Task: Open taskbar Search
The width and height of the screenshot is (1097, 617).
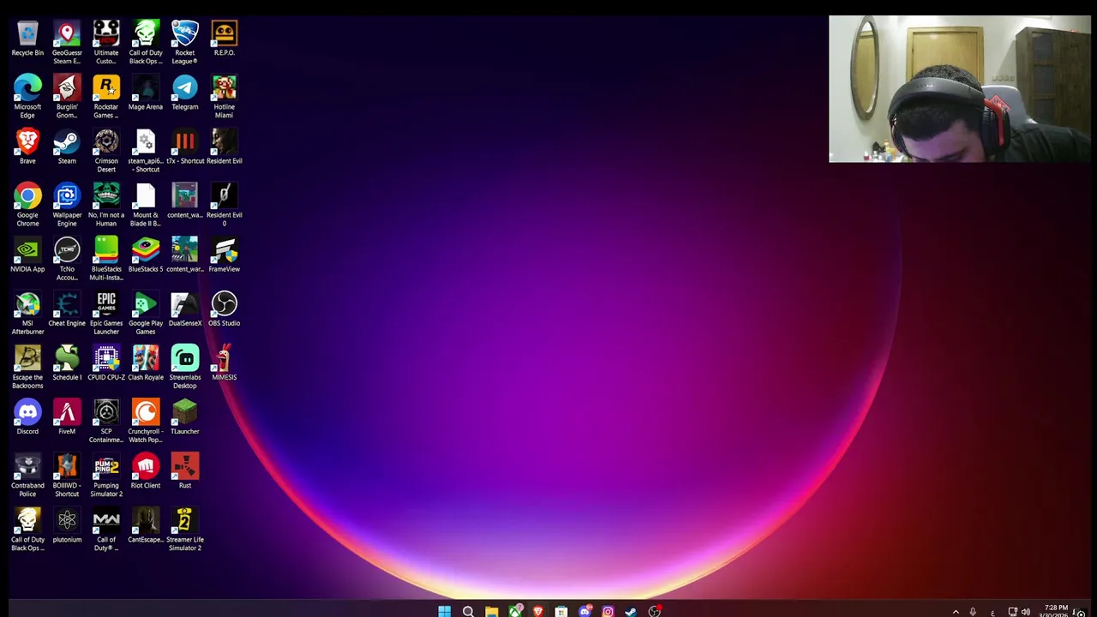Action: coord(468,611)
